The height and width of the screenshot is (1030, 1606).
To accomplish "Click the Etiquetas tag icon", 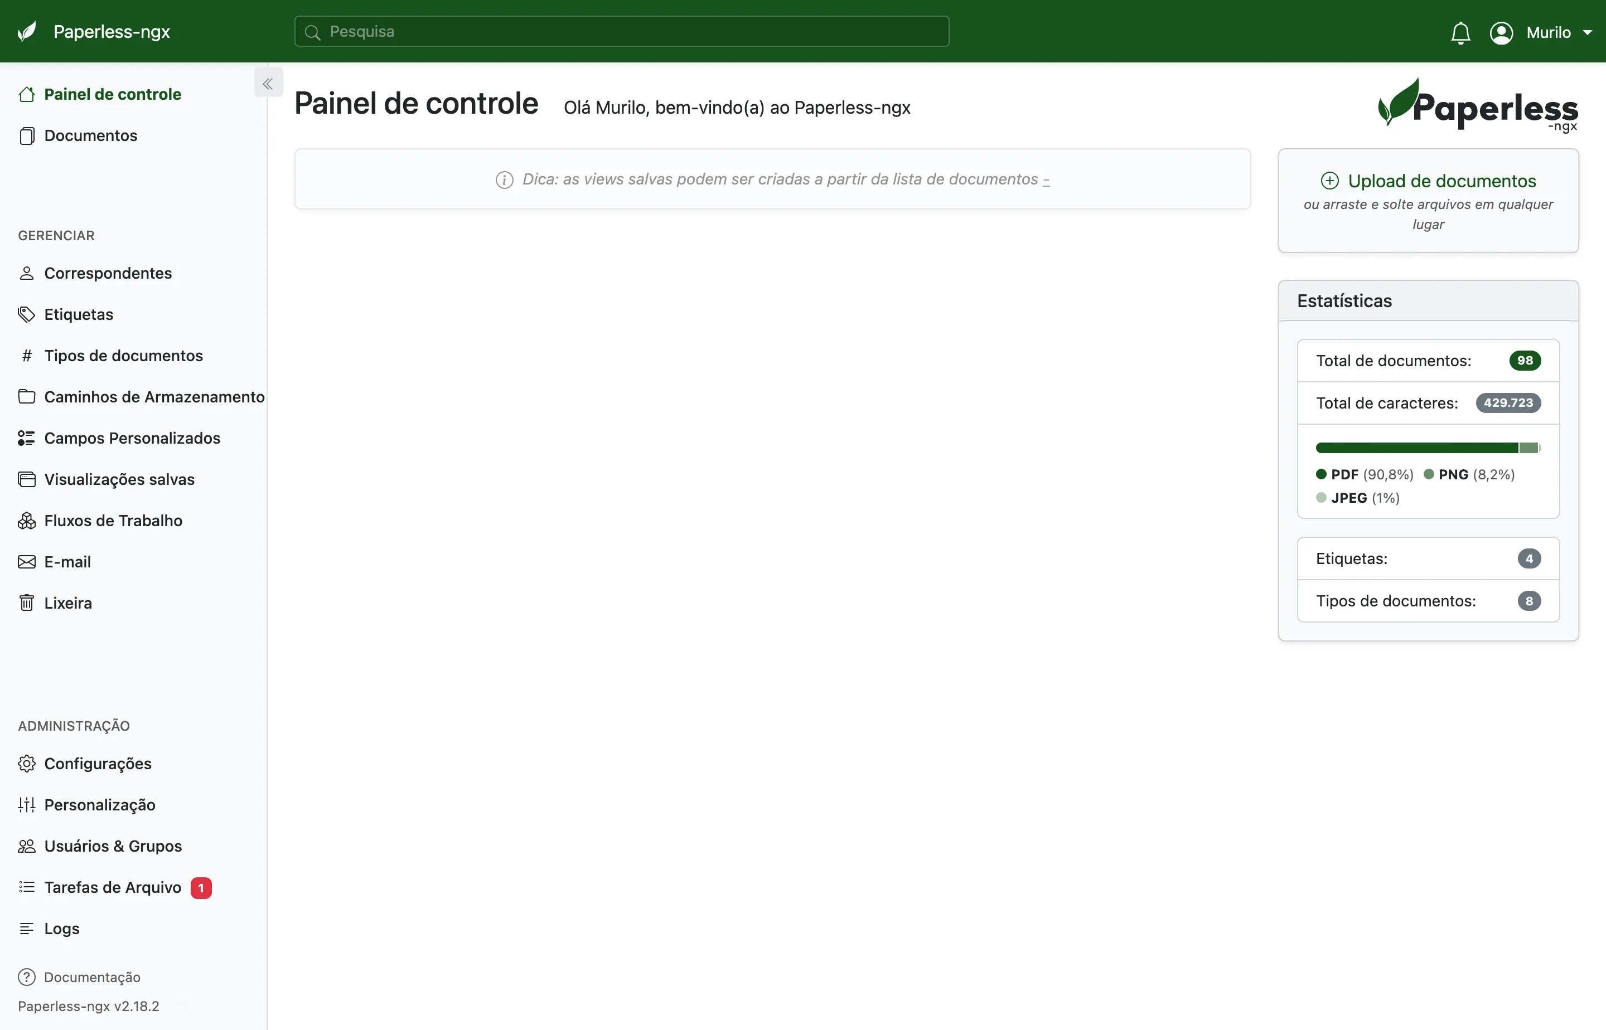I will pyautogui.click(x=27, y=314).
